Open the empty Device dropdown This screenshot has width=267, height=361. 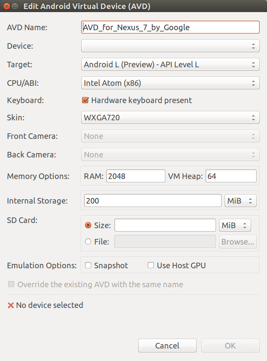(x=170, y=46)
